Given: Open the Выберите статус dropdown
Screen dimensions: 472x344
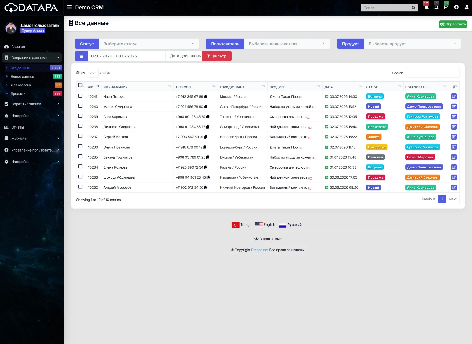Looking at the screenshot, I should point(148,44).
